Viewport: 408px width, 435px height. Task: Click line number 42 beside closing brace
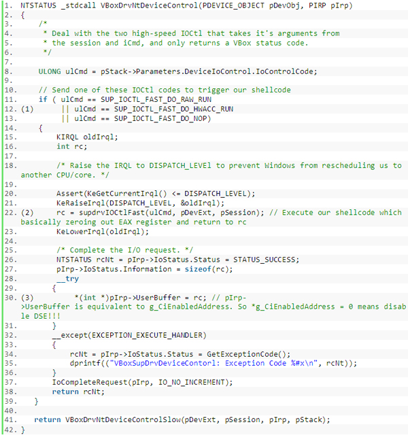[x=10, y=430]
